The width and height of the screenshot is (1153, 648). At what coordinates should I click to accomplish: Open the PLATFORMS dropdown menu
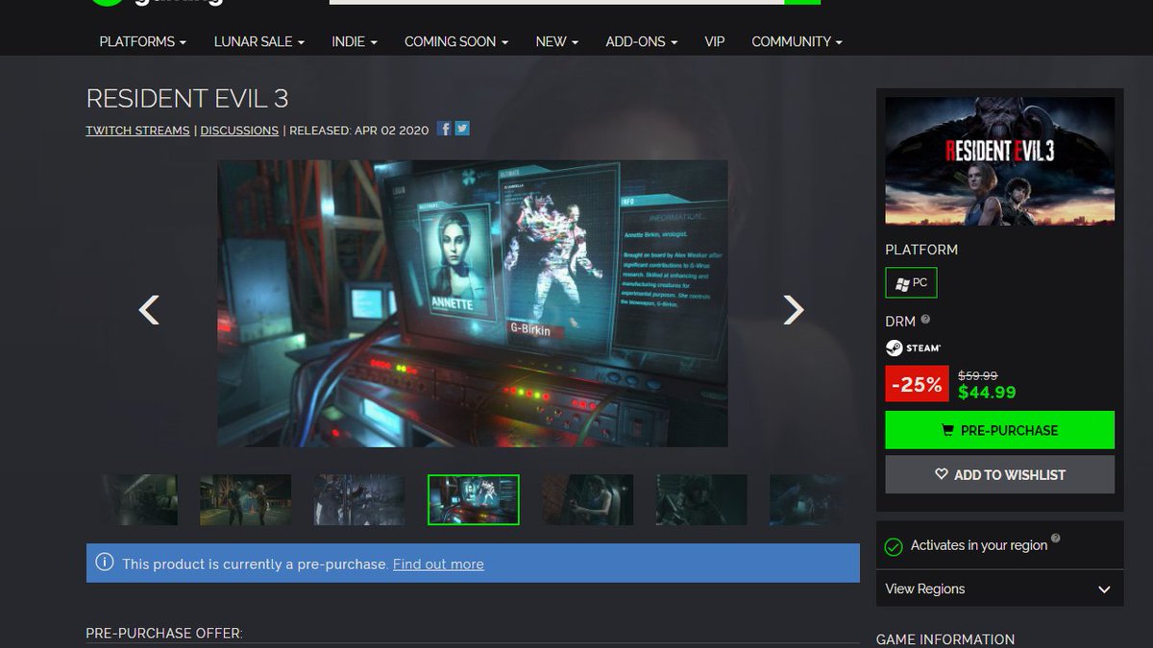(x=142, y=41)
